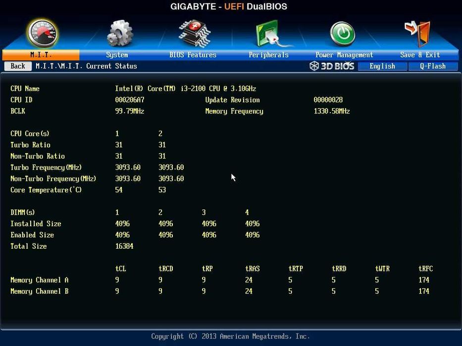Click the tWTR column header

point(382,268)
